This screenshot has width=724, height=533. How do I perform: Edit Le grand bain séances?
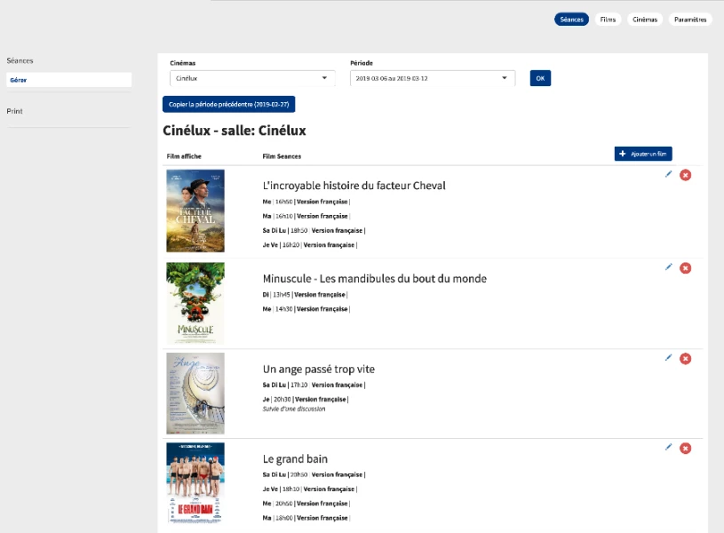click(x=669, y=447)
